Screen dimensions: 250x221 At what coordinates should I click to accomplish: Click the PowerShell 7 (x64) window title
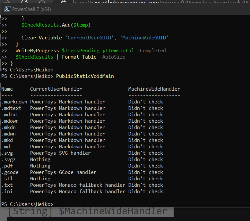[31, 9]
